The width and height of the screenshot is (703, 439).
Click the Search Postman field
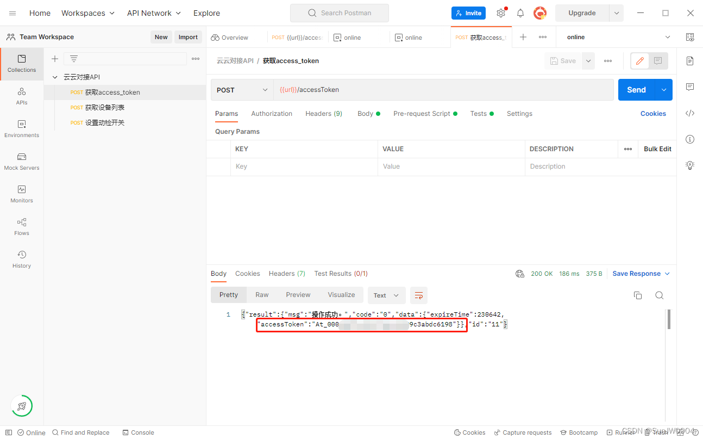[x=340, y=13]
